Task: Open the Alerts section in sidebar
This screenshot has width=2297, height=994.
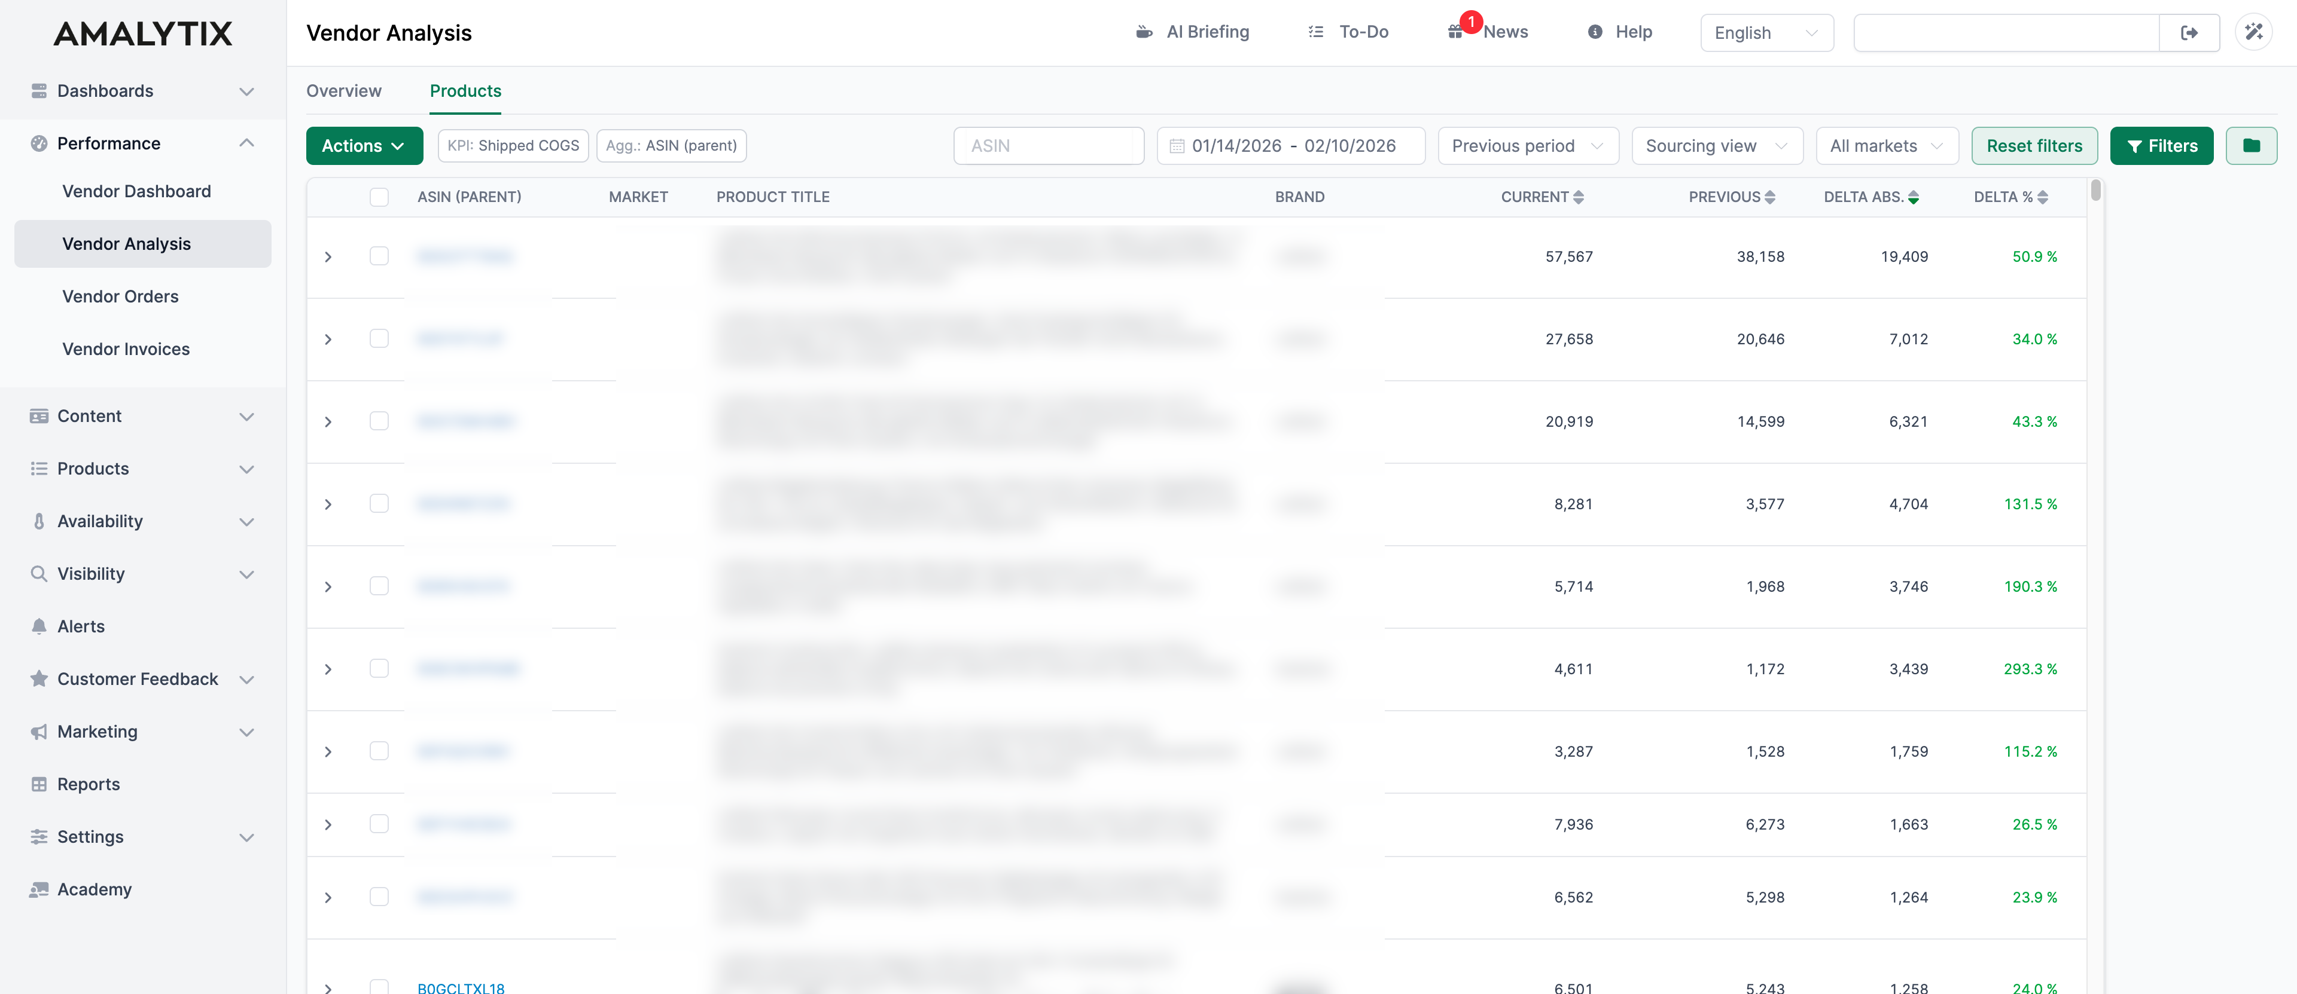Action: (x=80, y=625)
